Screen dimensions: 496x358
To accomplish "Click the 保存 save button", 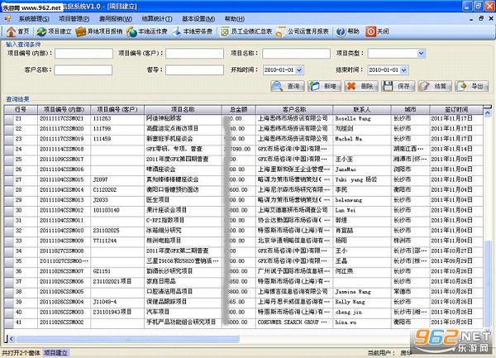I will pos(398,86).
